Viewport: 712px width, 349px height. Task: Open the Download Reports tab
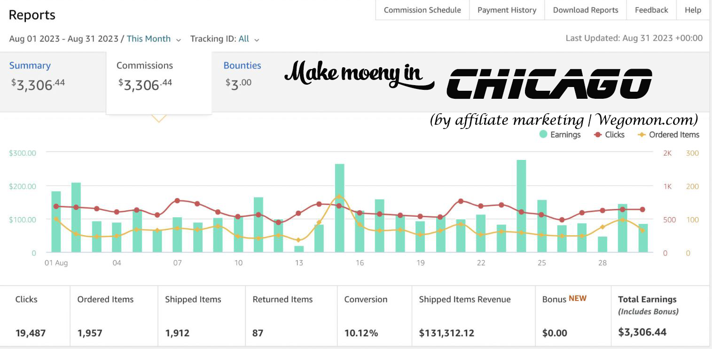(x=586, y=10)
